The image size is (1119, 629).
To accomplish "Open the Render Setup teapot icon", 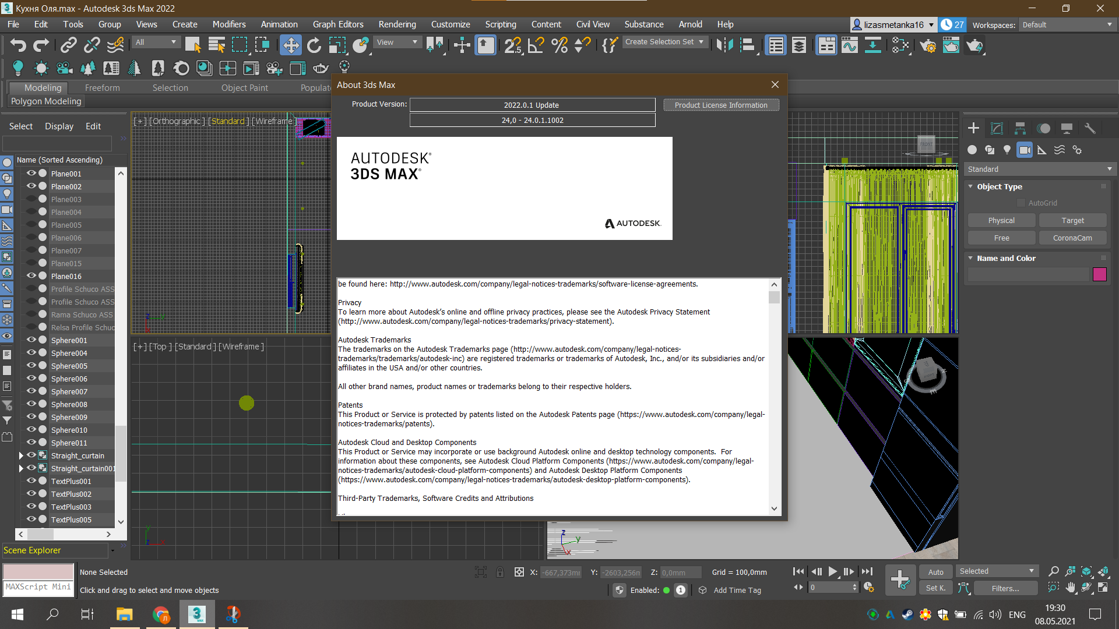I will 928,45.
